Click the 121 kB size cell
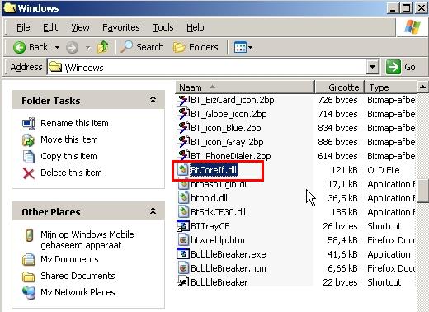Image resolution: width=429 pixels, height=312 pixels. 344,170
